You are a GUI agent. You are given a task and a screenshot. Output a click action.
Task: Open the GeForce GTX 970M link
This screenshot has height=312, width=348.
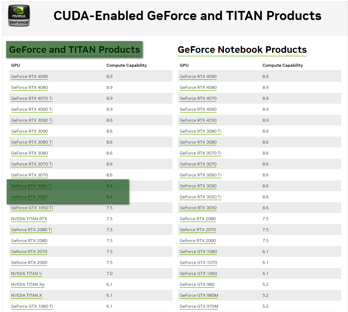tap(199, 306)
